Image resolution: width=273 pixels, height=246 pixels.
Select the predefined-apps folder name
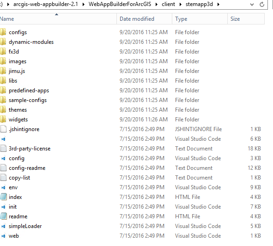[x=29, y=90]
